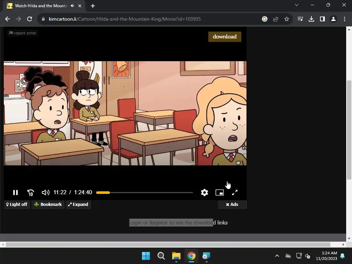Click the video frame
The height and width of the screenshot is (264, 352).
click(x=125, y=113)
